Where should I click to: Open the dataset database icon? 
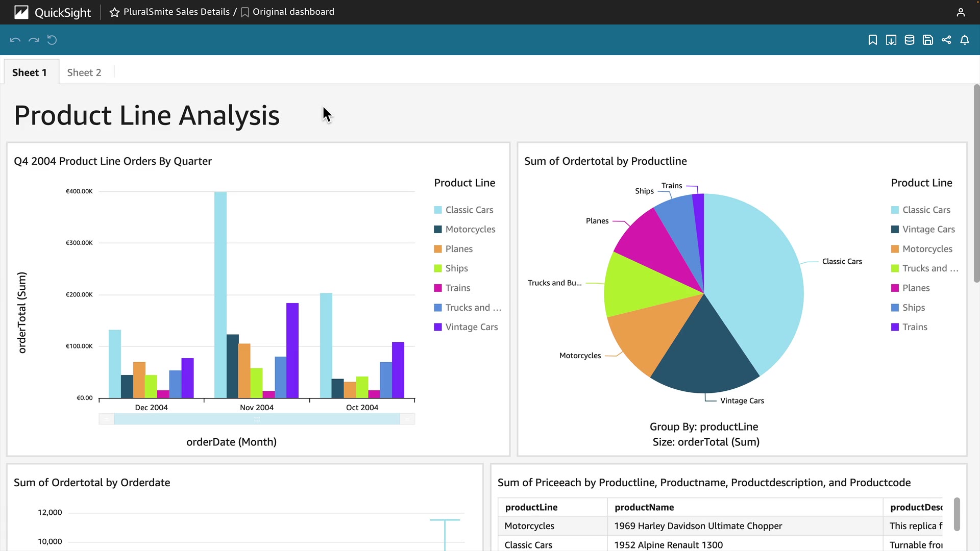(x=910, y=40)
